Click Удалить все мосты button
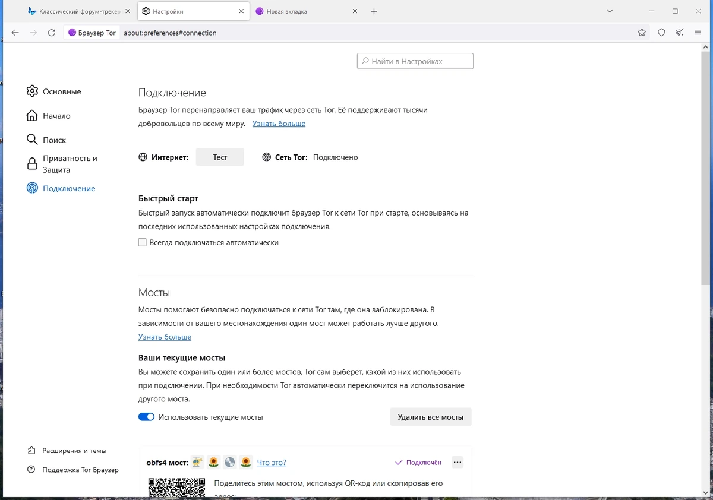The height and width of the screenshot is (500, 713). click(431, 417)
